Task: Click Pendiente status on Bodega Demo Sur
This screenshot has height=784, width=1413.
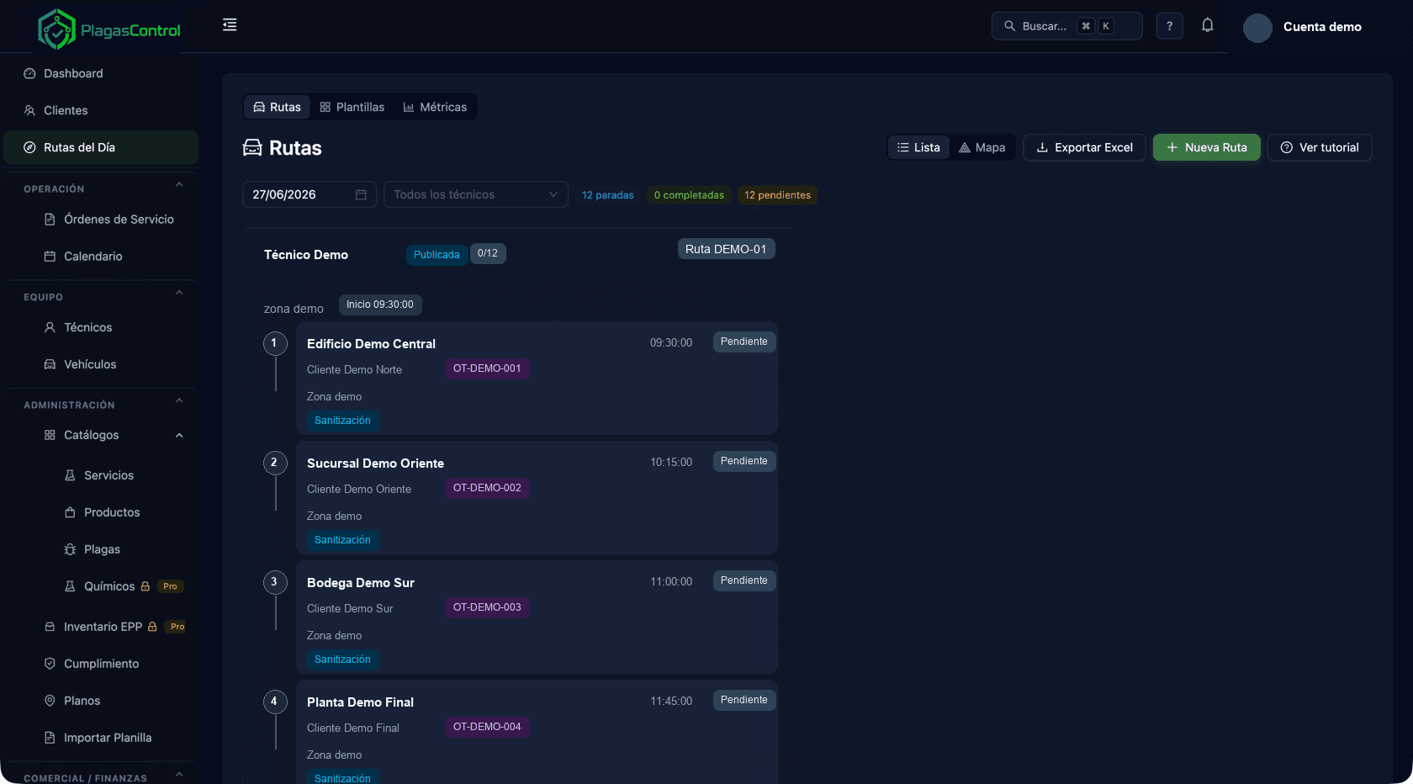Action: [744, 580]
